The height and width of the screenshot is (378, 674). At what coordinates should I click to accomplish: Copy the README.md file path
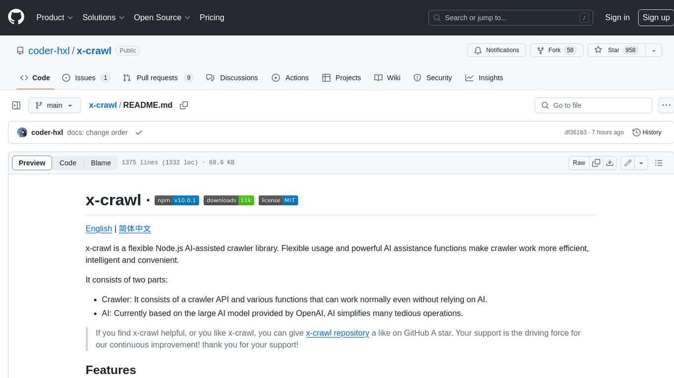(x=184, y=105)
